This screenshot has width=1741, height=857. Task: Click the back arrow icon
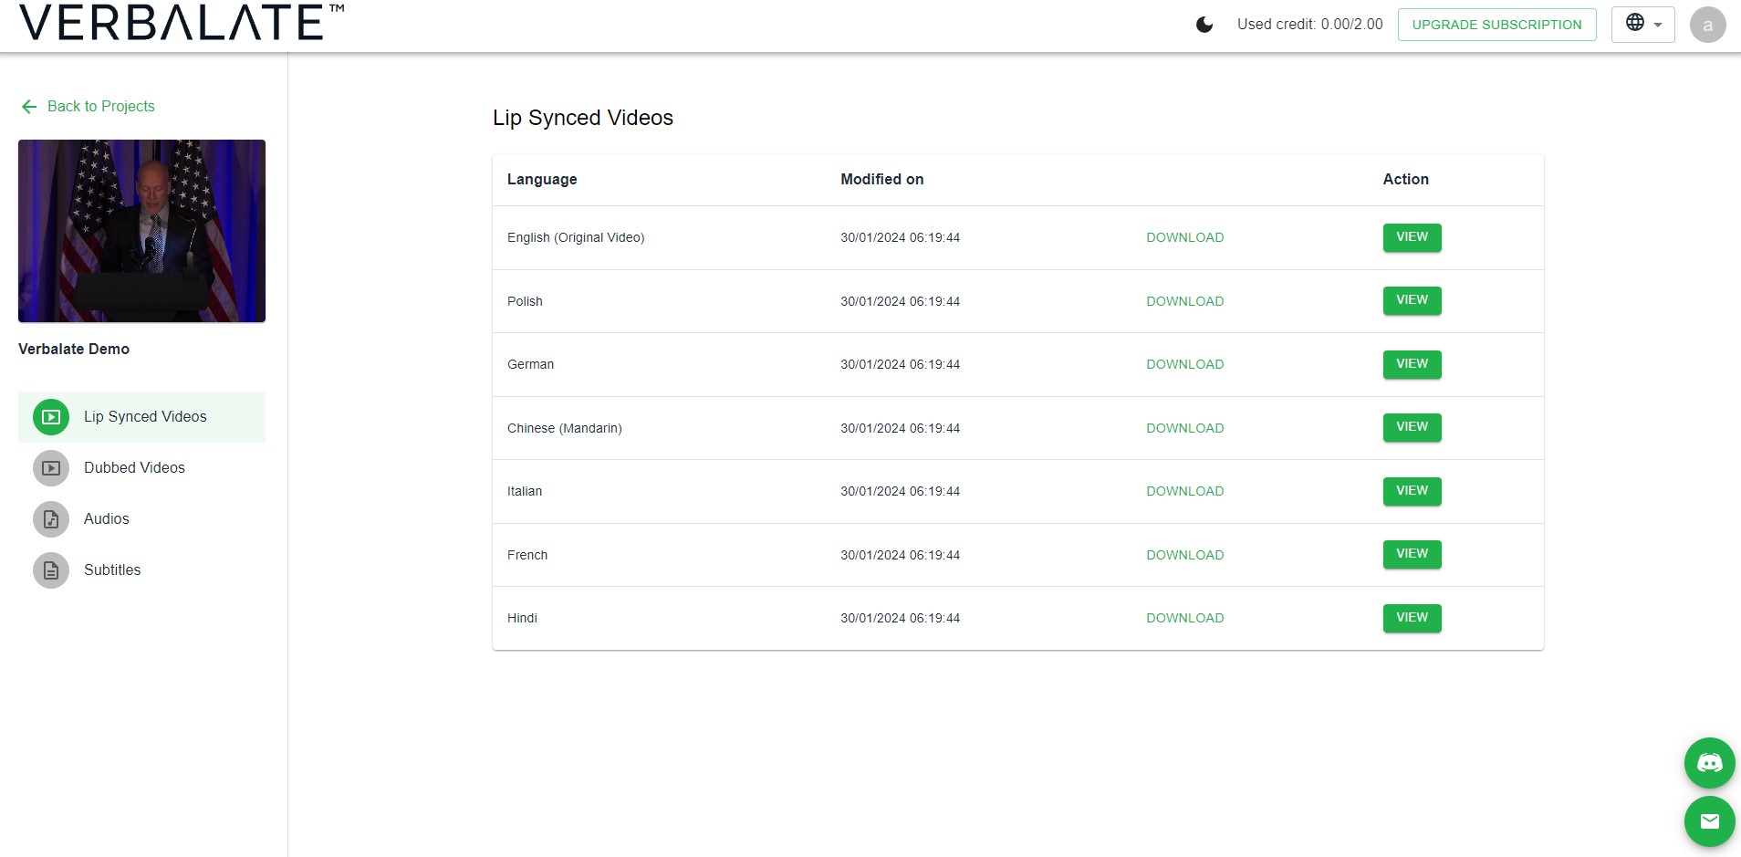[x=29, y=107]
